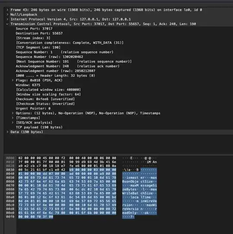This screenshot has height=234, width=233.
Task: Click ASCII text 'ismast' in bytes pane
Action: pos(132,177)
